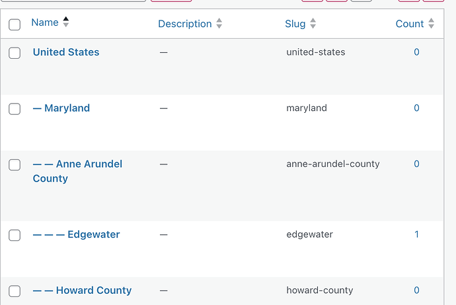This screenshot has width=456, height=305.
Task: View posts counted for Edgewater
Action: tap(416, 234)
